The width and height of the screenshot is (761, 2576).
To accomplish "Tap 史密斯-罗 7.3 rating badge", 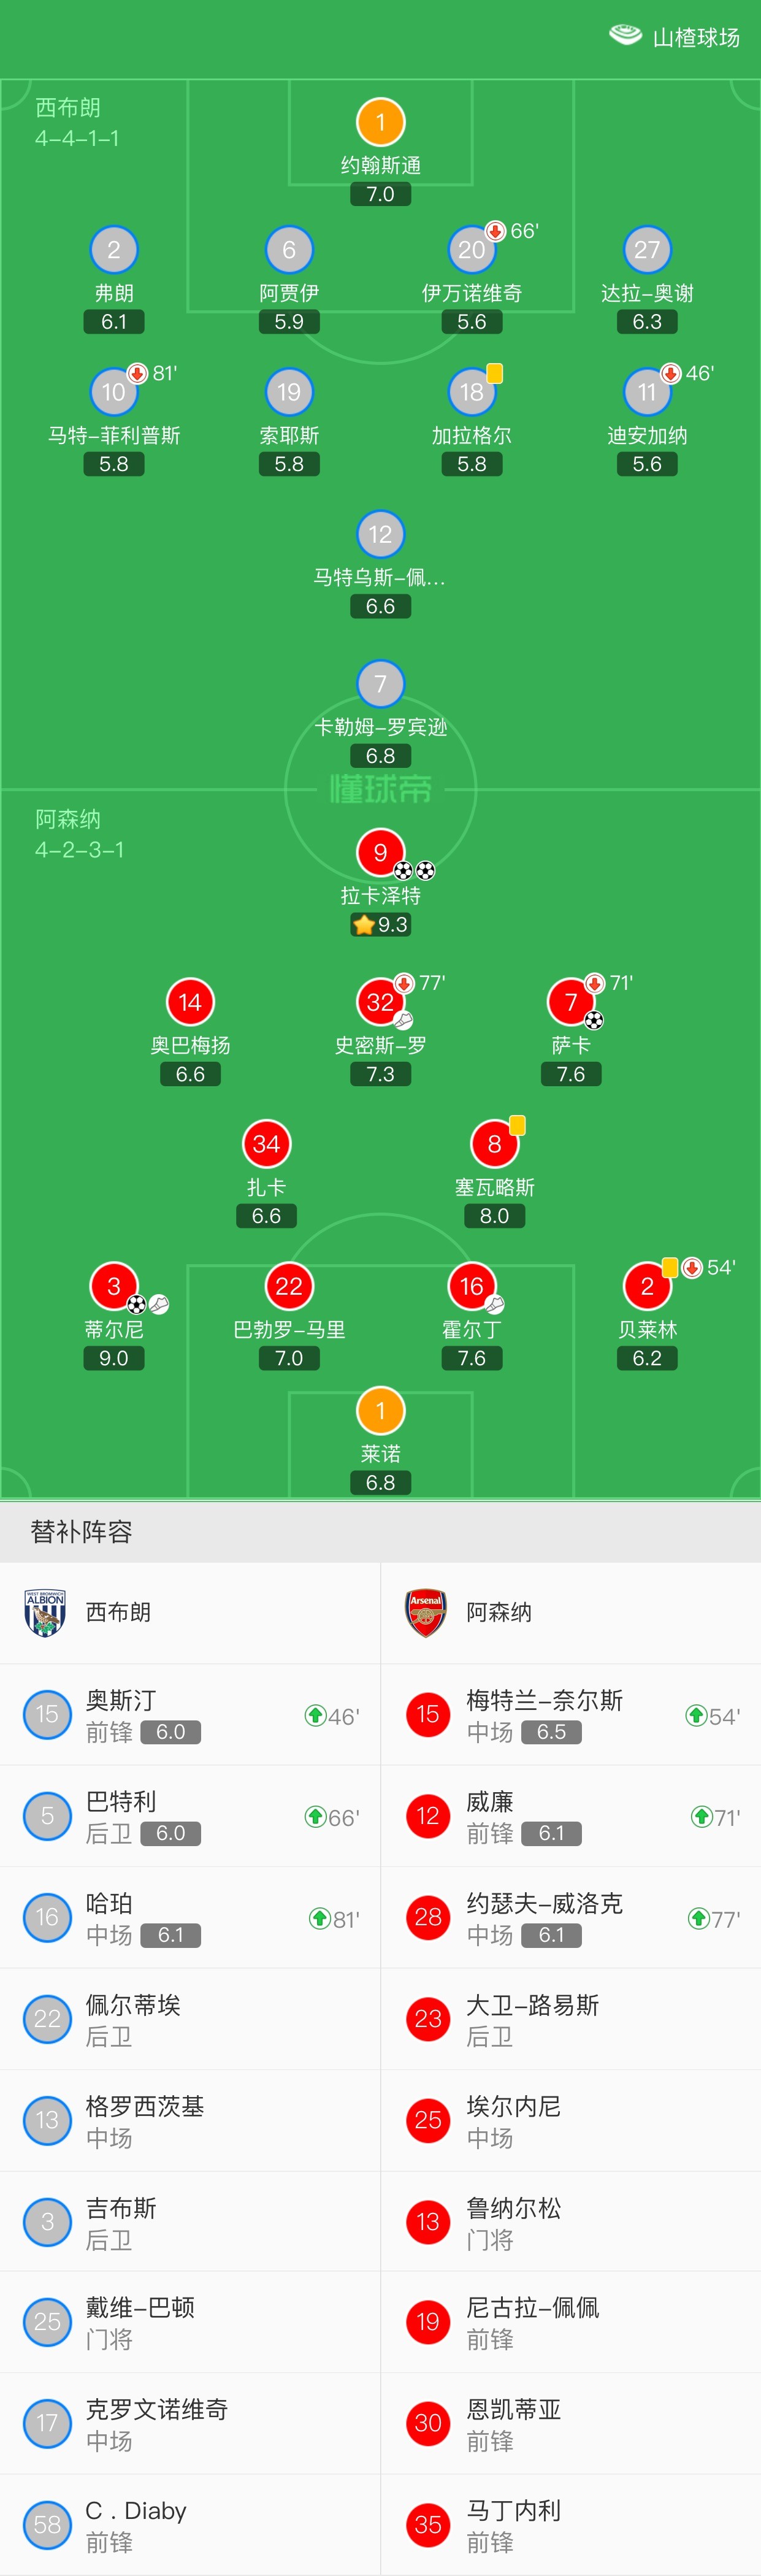I will tap(380, 1074).
